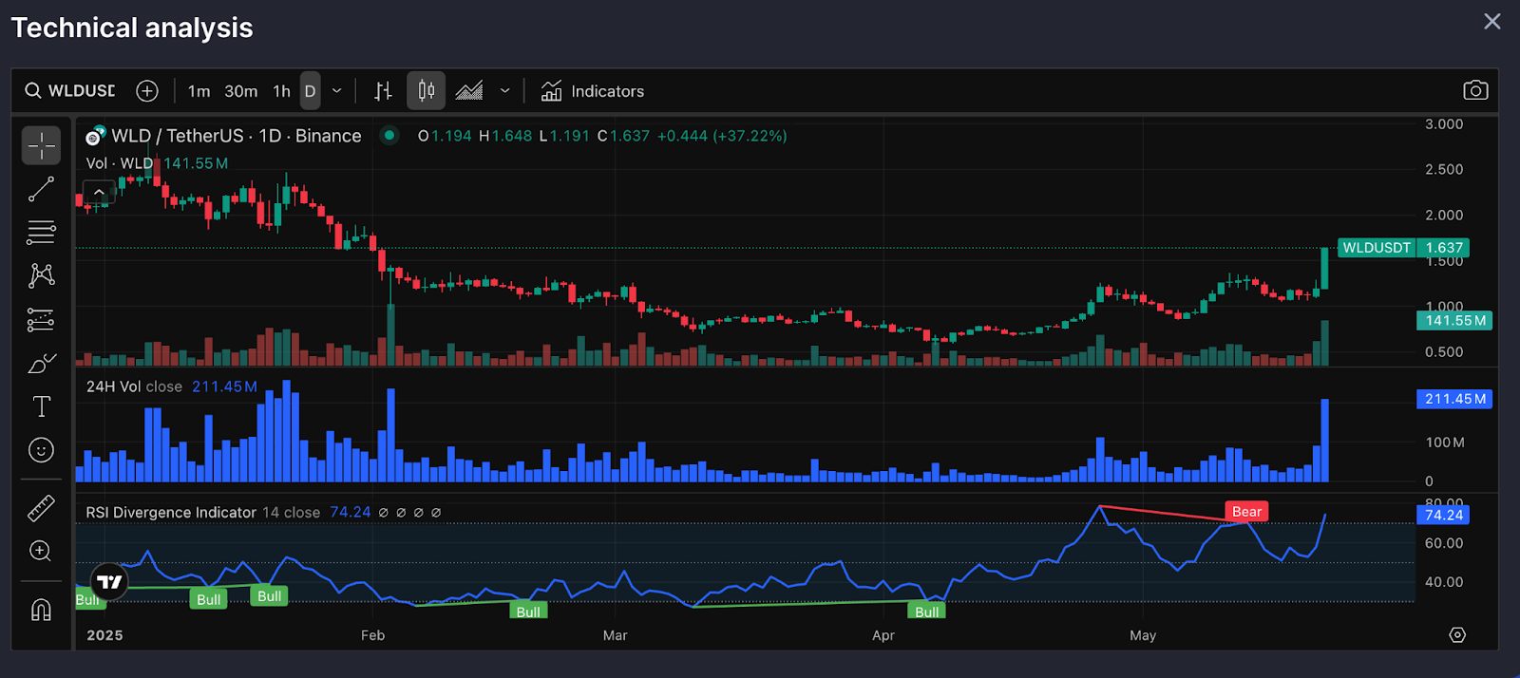Click the WLD / TetherUS chart title

tap(236, 136)
